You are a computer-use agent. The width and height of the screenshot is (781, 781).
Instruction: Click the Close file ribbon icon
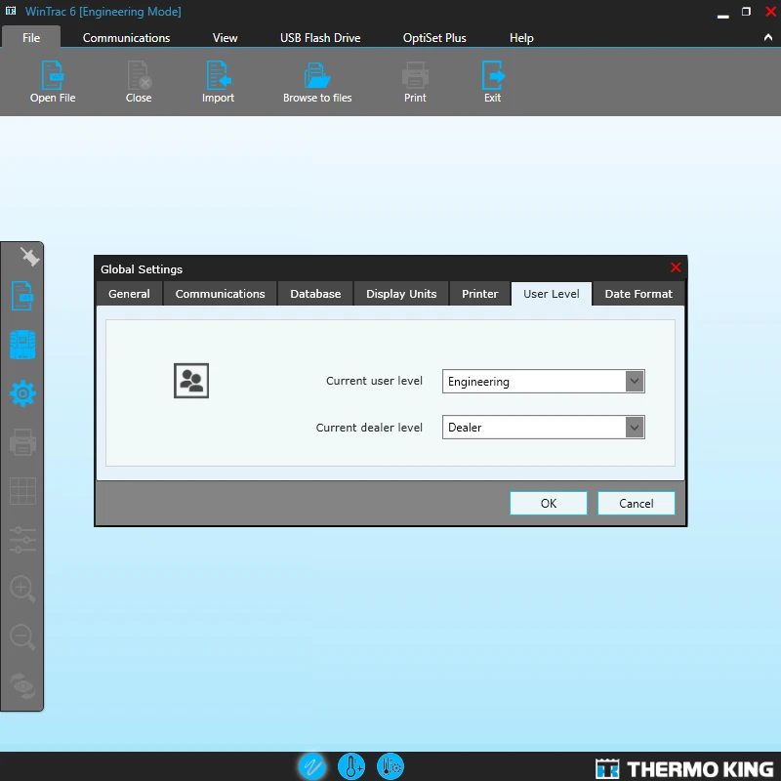click(x=139, y=75)
